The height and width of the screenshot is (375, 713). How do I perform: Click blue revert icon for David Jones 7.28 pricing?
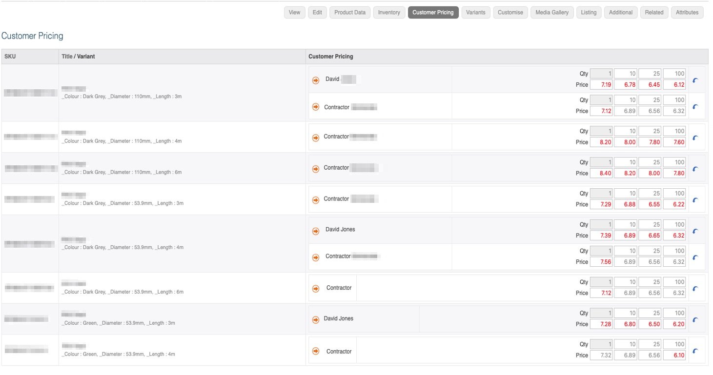point(695,320)
